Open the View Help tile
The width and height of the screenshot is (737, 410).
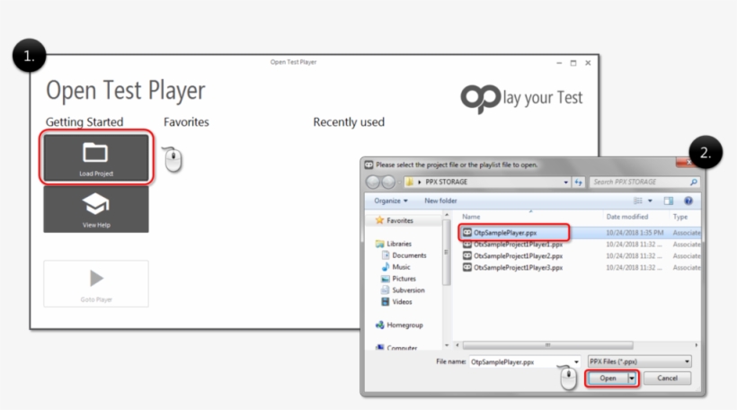[x=96, y=209]
